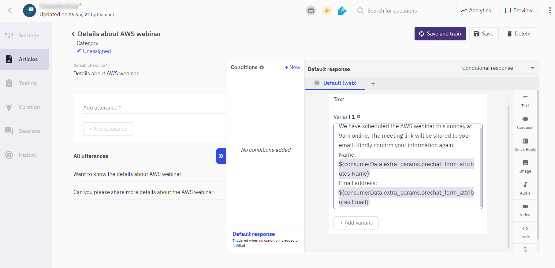Click Save and train button
The width and height of the screenshot is (555, 268).
click(440, 34)
